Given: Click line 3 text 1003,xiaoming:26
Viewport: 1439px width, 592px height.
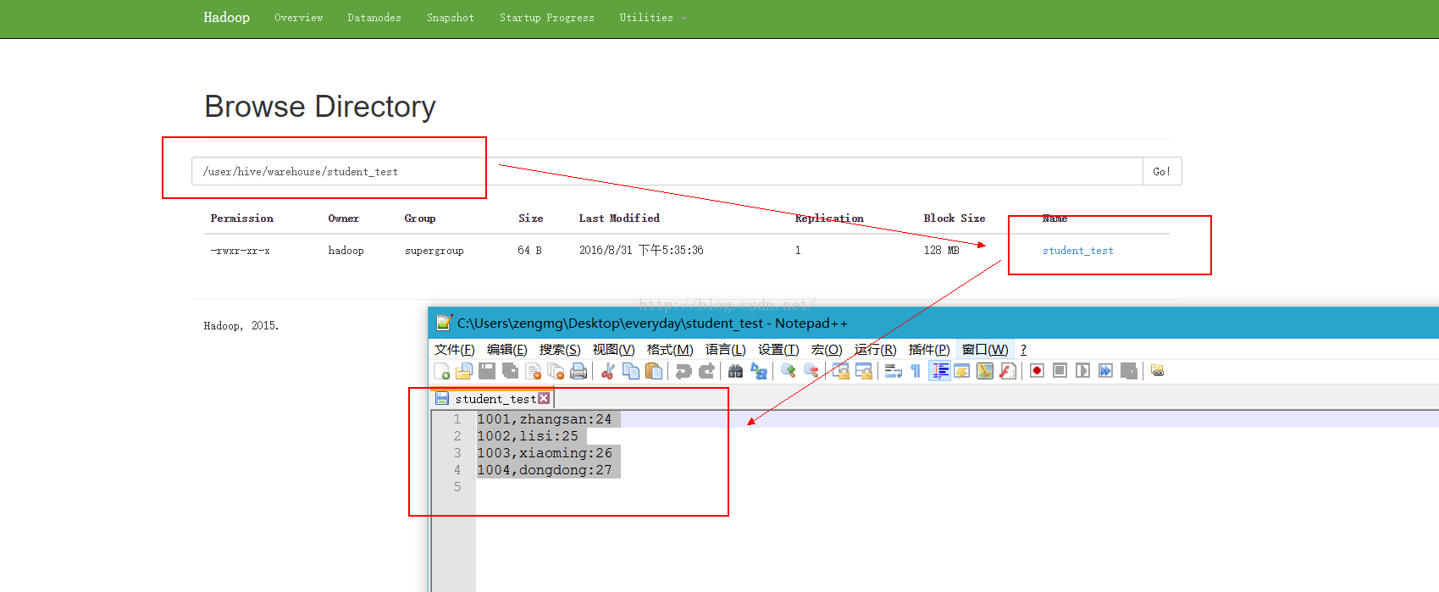Looking at the screenshot, I should (x=544, y=453).
